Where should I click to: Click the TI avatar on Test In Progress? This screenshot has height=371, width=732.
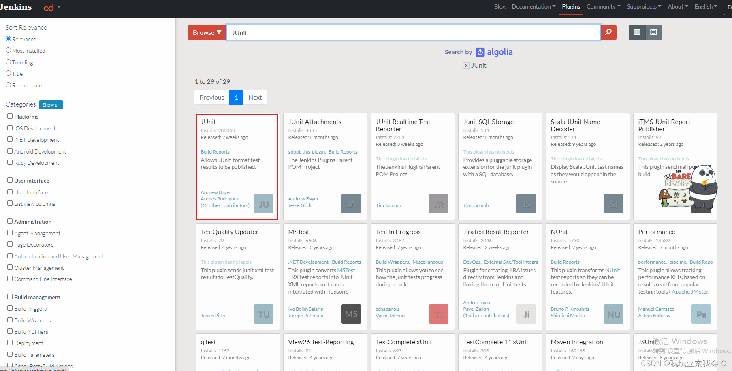click(439, 314)
